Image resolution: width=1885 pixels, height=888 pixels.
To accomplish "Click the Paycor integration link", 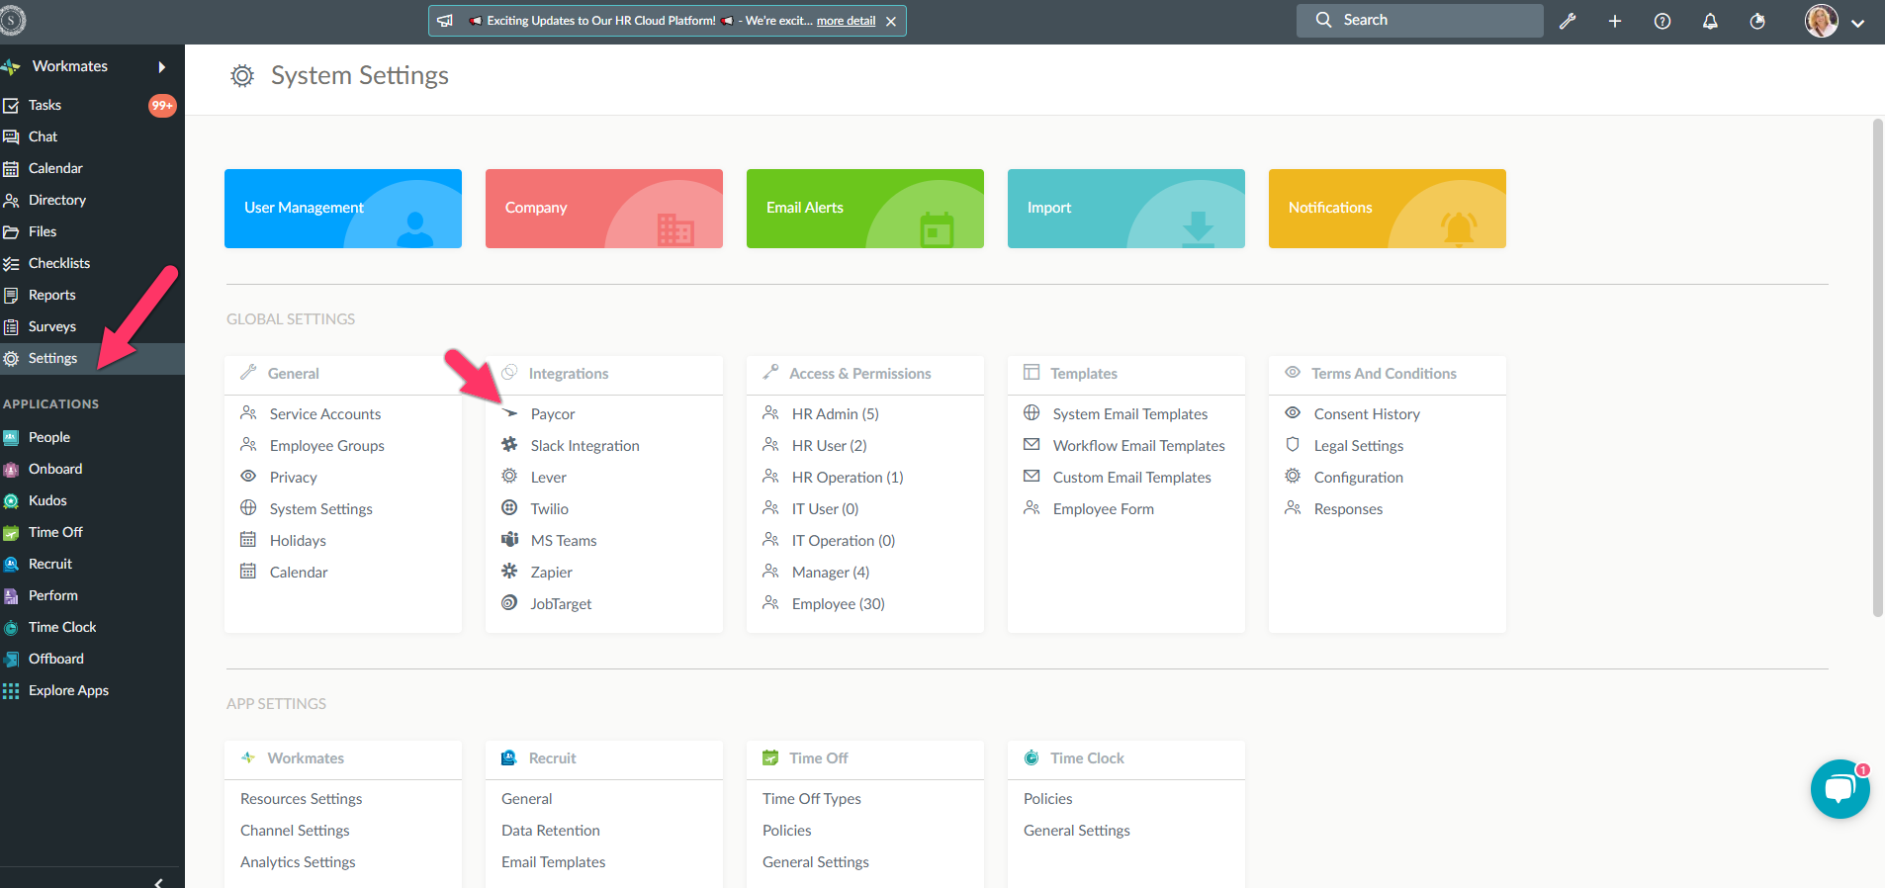I will (x=552, y=414).
